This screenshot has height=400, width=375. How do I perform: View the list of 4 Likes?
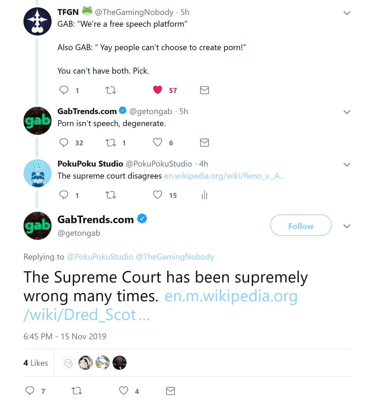[x=36, y=363]
